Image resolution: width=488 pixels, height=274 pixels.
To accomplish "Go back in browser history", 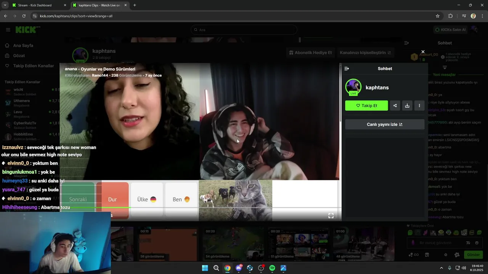I will point(5,16).
